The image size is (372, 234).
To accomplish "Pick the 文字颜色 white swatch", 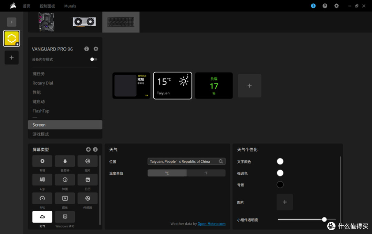I will coord(280,161).
